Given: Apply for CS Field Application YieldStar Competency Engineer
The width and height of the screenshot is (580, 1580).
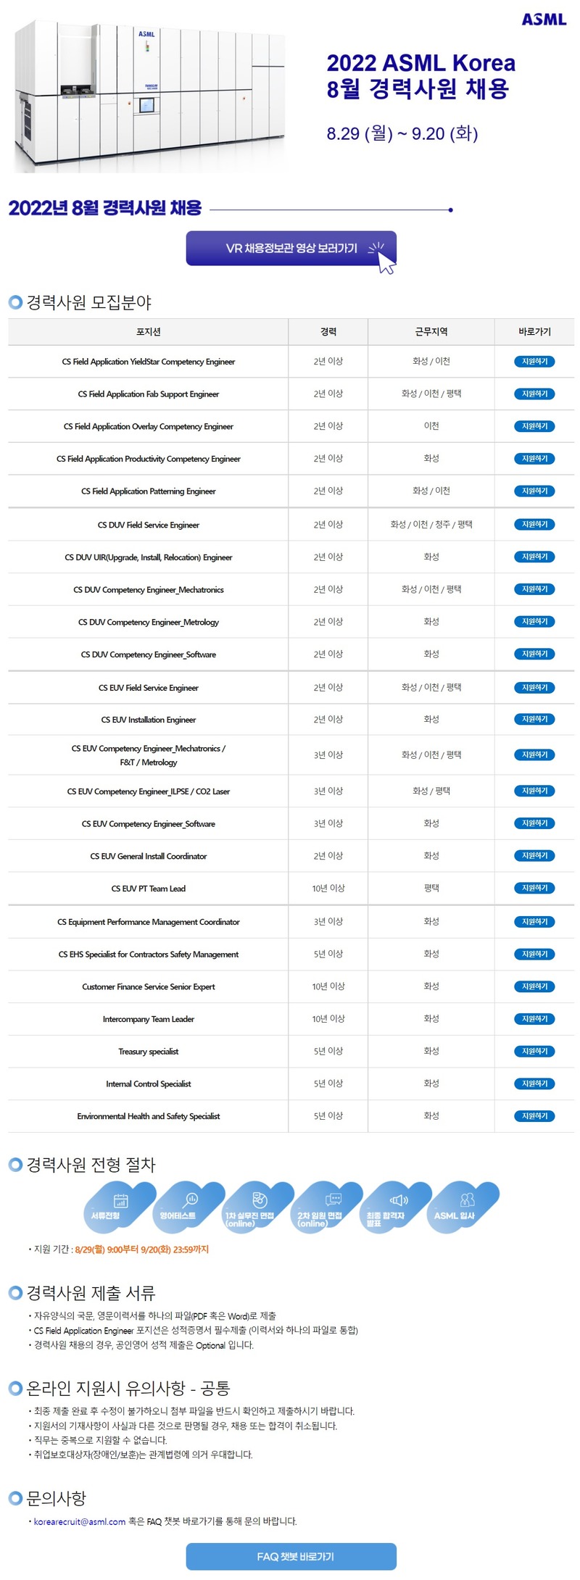Looking at the screenshot, I should pyautogui.click(x=533, y=361).
